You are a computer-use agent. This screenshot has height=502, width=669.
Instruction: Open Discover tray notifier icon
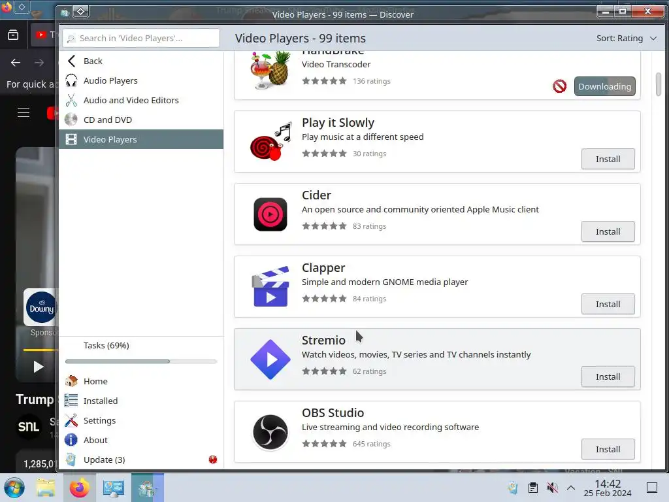click(514, 488)
